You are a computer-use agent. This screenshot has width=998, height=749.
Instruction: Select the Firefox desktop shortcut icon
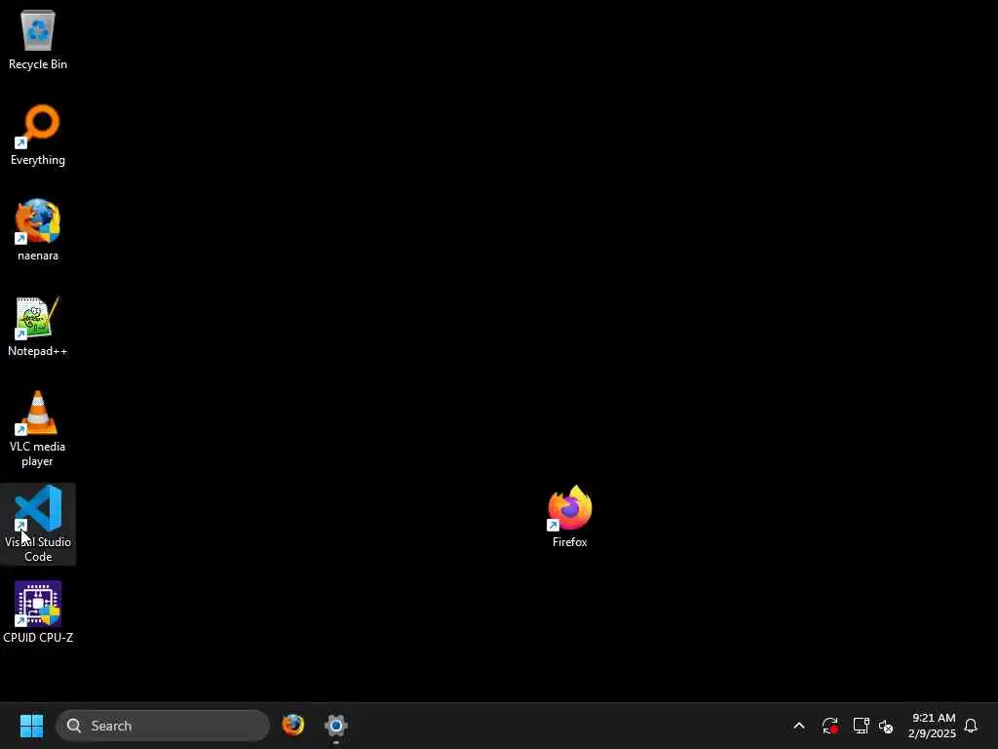pos(569,508)
